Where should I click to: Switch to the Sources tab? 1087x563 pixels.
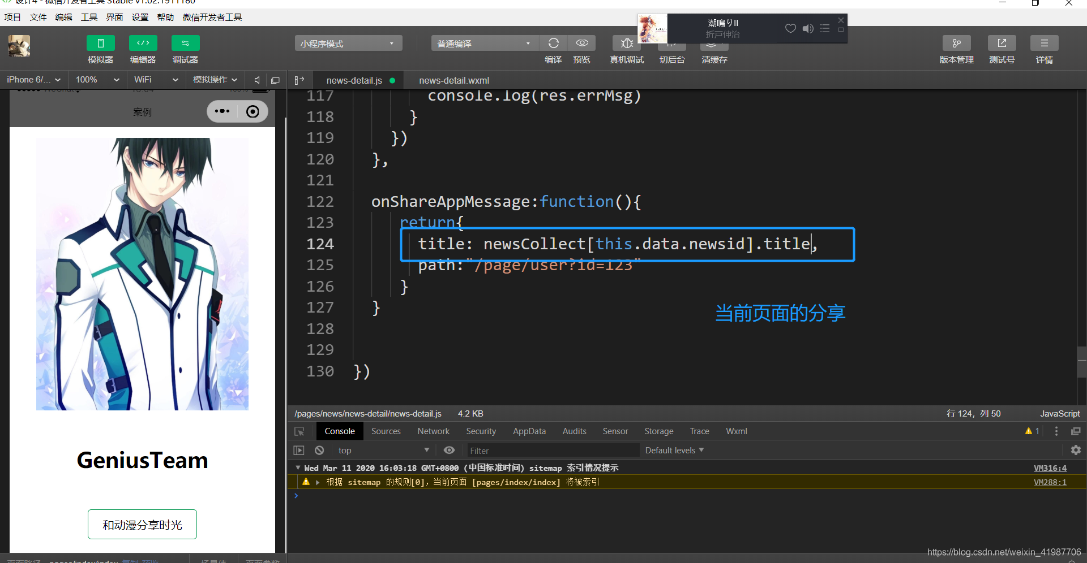[386, 431]
